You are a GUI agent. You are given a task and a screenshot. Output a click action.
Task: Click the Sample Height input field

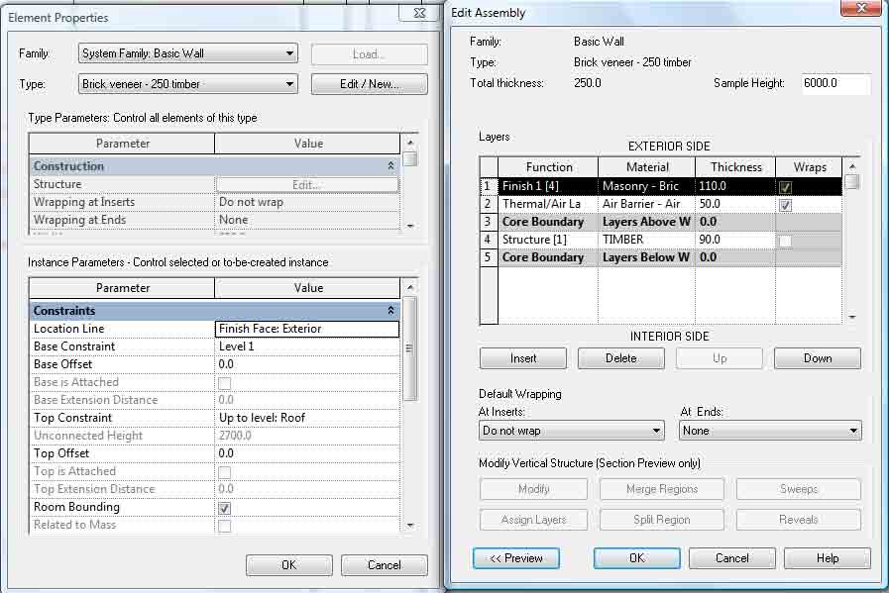835,83
